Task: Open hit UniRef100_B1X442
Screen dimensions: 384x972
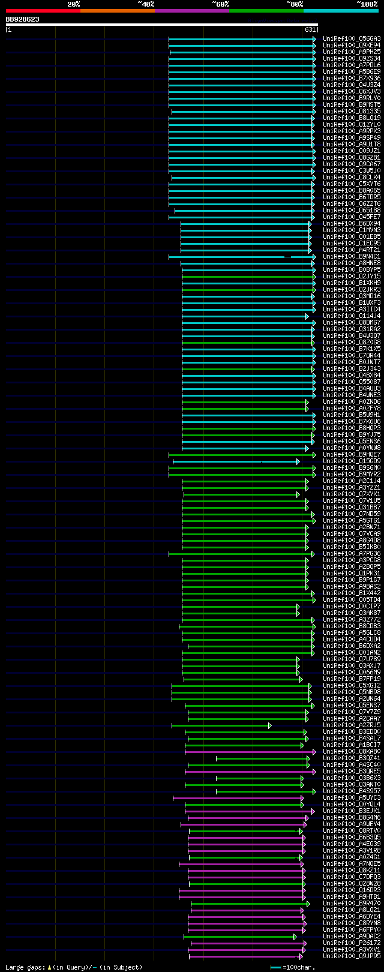Action: (352, 593)
